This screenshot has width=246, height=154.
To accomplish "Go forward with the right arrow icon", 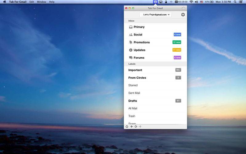I will coord(140,127).
